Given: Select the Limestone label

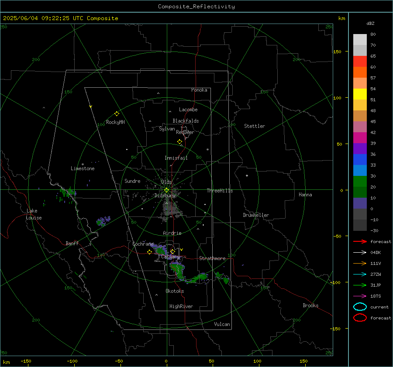Looking at the screenshot, I should (x=83, y=168).
